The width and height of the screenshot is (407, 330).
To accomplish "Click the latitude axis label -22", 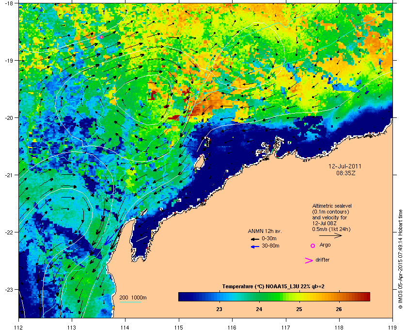I will 9,232.
